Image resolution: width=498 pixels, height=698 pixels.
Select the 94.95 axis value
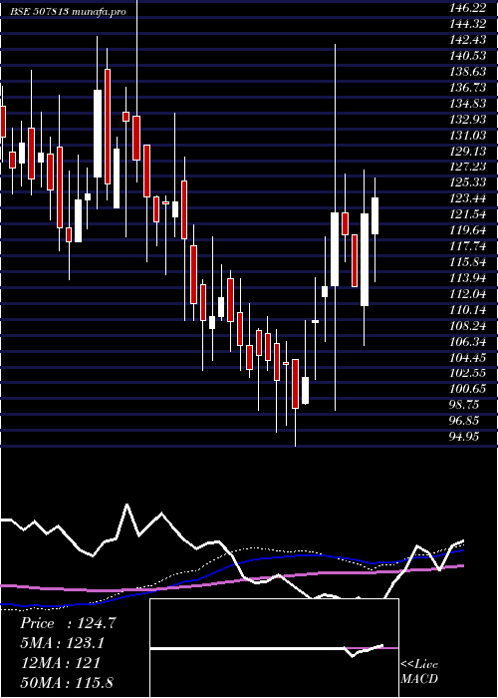coord(465,437)
